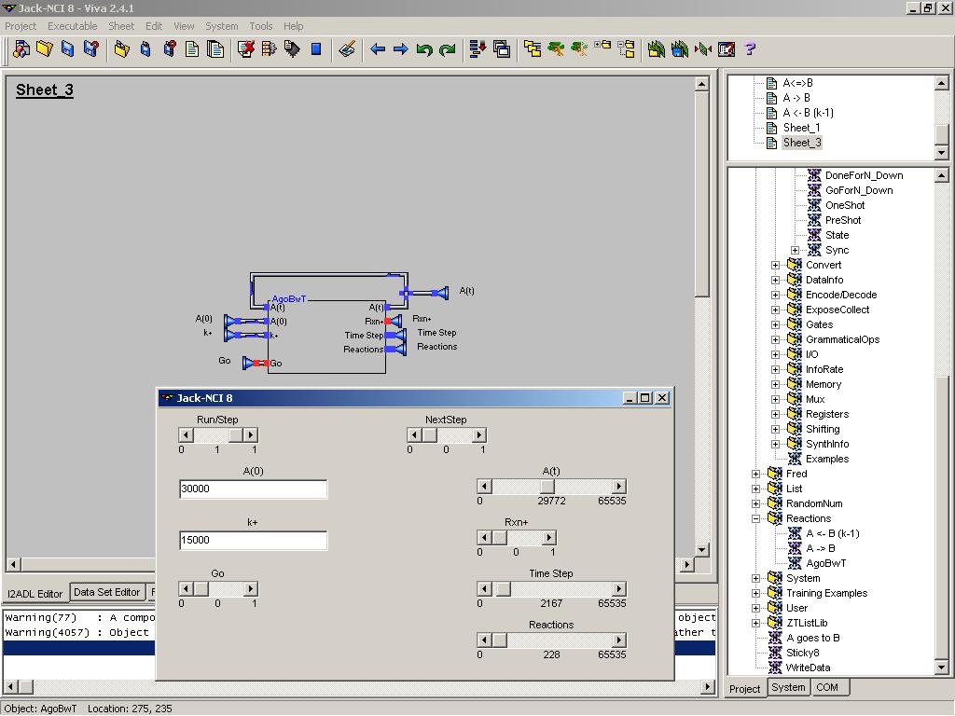
Task: Expand the Training Examples folder
Action: click(x=755, y=593)
